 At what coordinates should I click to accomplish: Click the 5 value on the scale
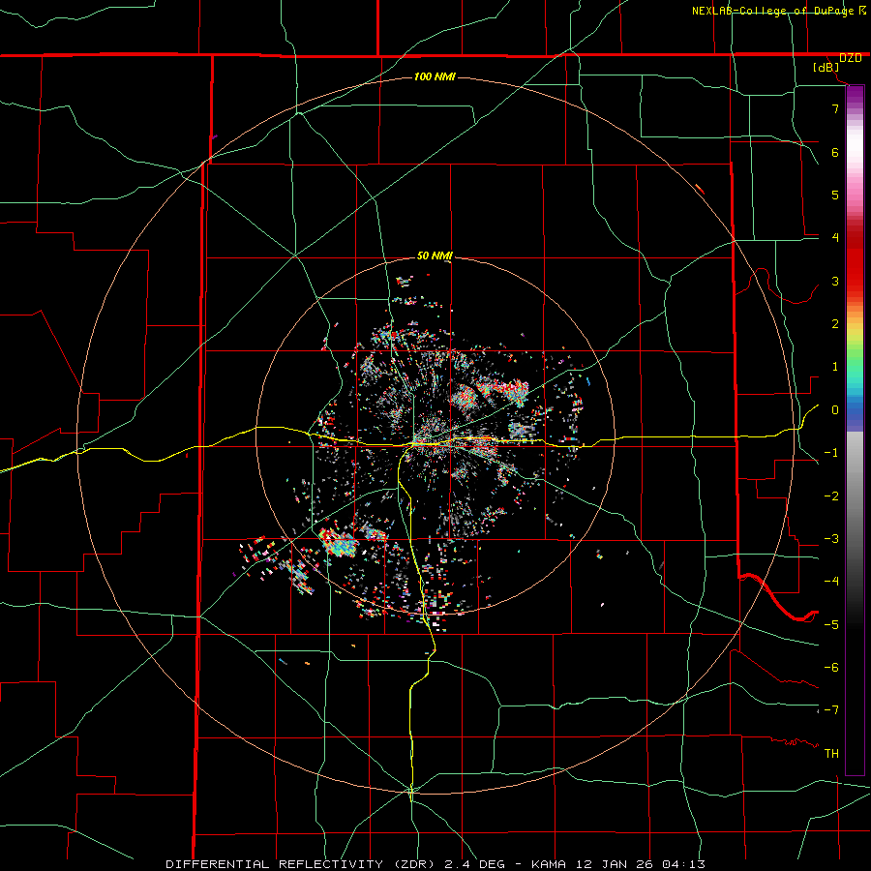pos(835,195)
